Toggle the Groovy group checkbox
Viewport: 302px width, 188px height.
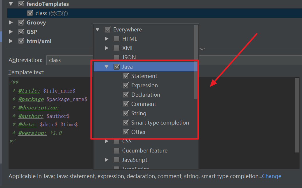[21, 22]
